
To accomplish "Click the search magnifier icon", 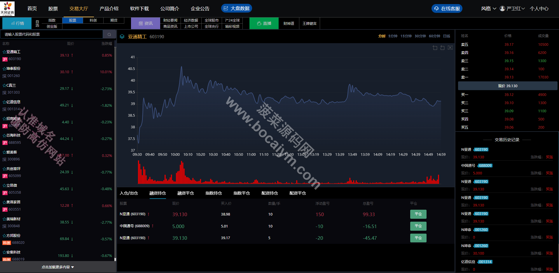I will click(109, 34).
